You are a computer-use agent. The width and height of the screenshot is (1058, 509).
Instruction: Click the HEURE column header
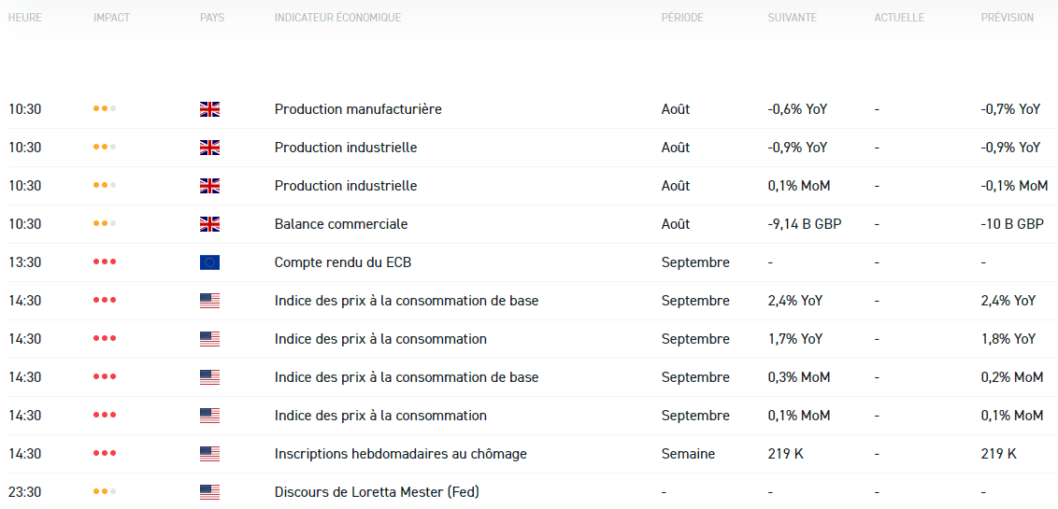point(24,18)
